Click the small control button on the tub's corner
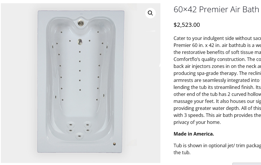 point(114,144)
